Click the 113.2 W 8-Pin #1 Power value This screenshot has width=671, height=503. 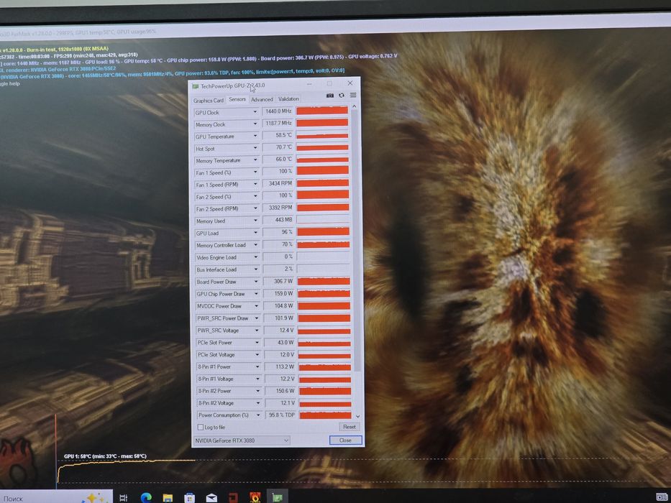coord(280,366)
